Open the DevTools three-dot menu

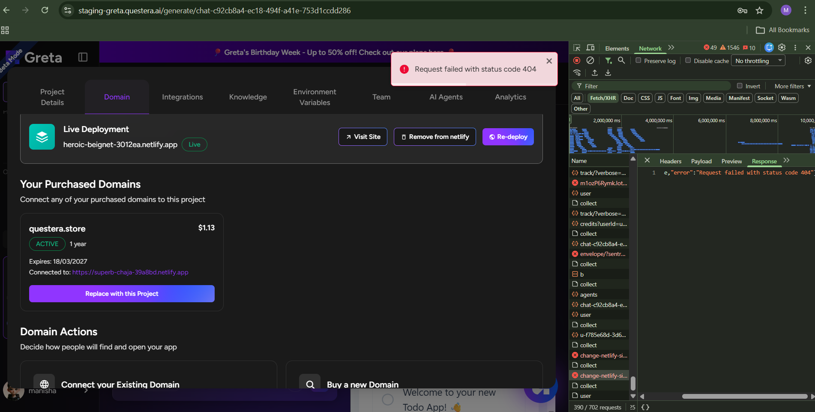pos(795,48)
